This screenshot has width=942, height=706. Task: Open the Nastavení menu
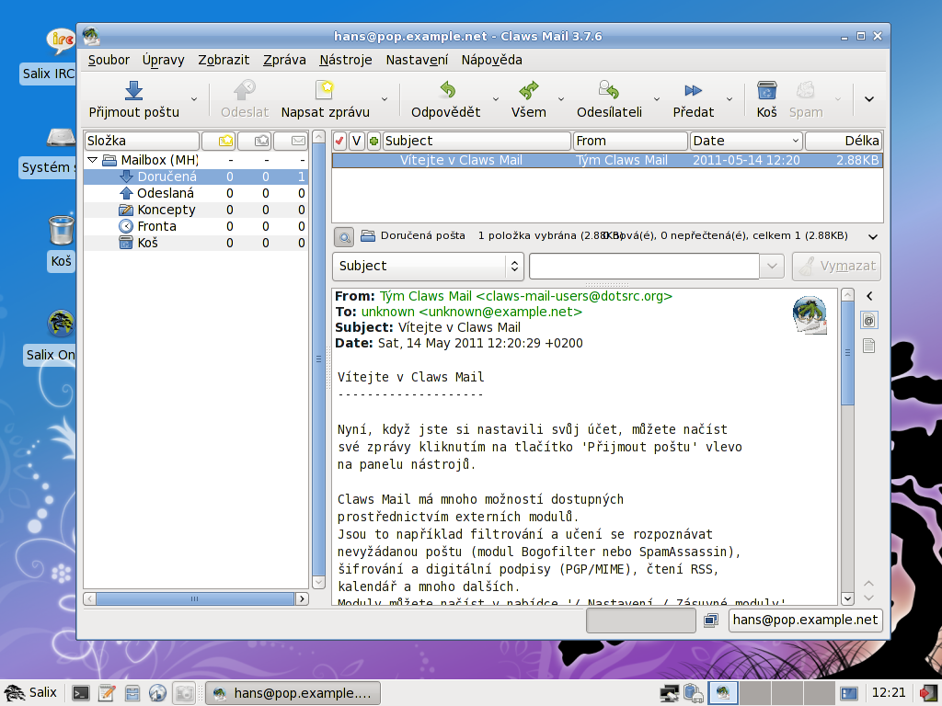(417, 60)
